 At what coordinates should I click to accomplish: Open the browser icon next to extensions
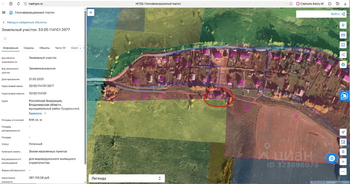click(337, 4)
